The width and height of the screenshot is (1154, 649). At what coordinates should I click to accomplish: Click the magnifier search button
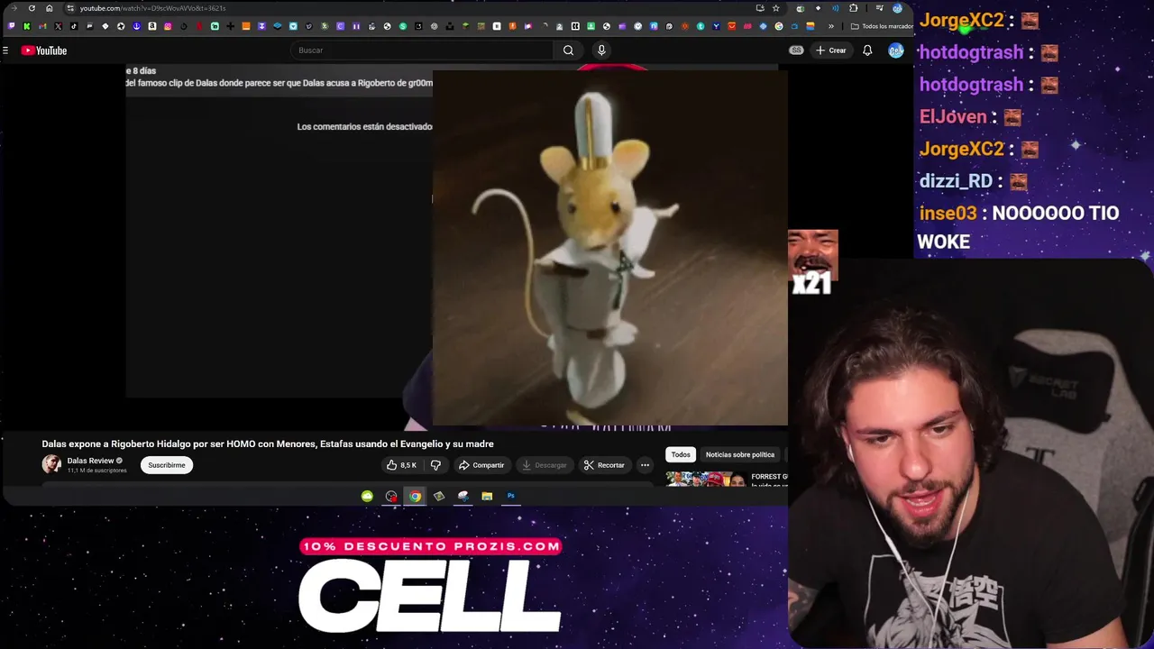pyautogui.click(x=568, y=50)
